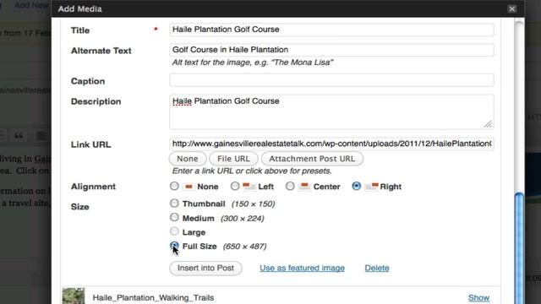Close the Add Media dialog

pos(511,9)
